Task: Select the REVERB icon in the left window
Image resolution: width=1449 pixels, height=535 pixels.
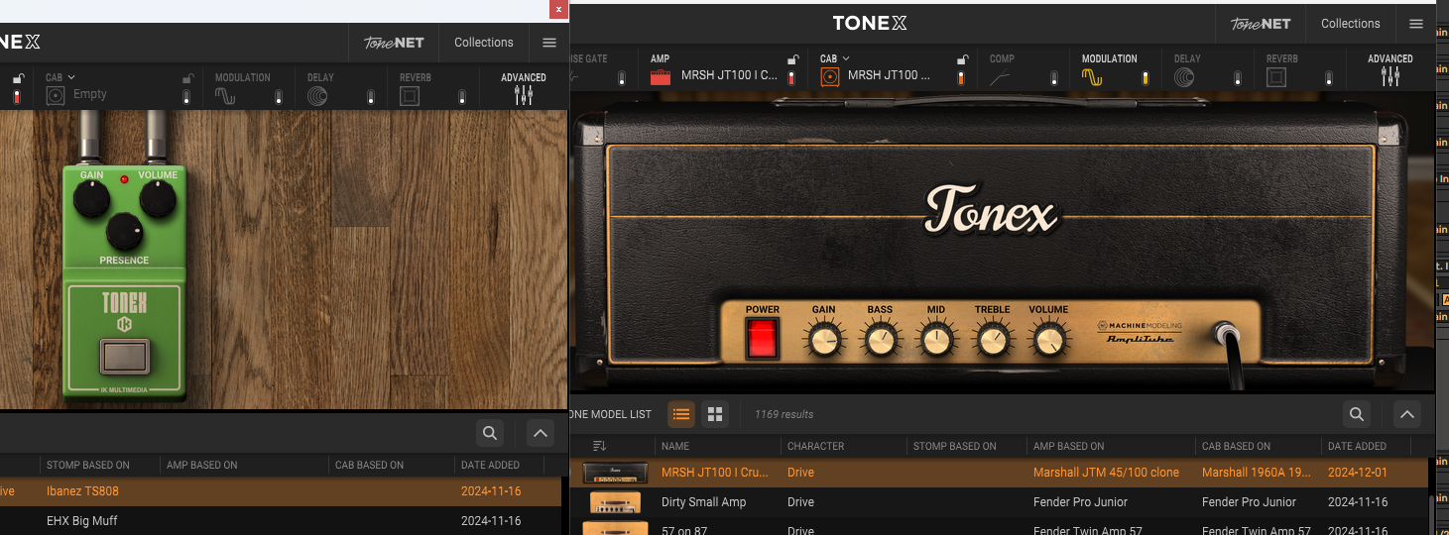Action: (x=410, y=96)
